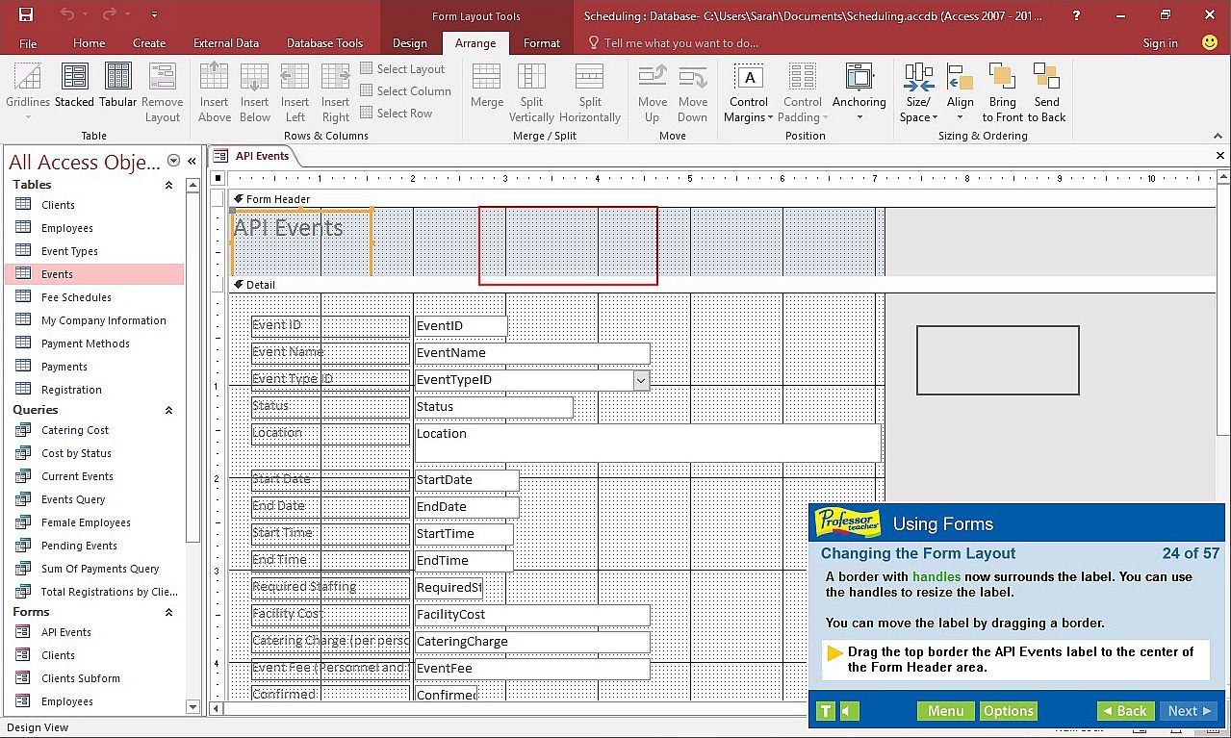
Task: Switch to the Design ribbon tab
Action: click(x=410, y=43)
